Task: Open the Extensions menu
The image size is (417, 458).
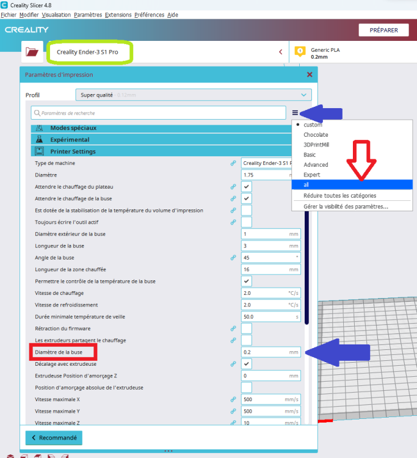Action: tap(118, 15)
